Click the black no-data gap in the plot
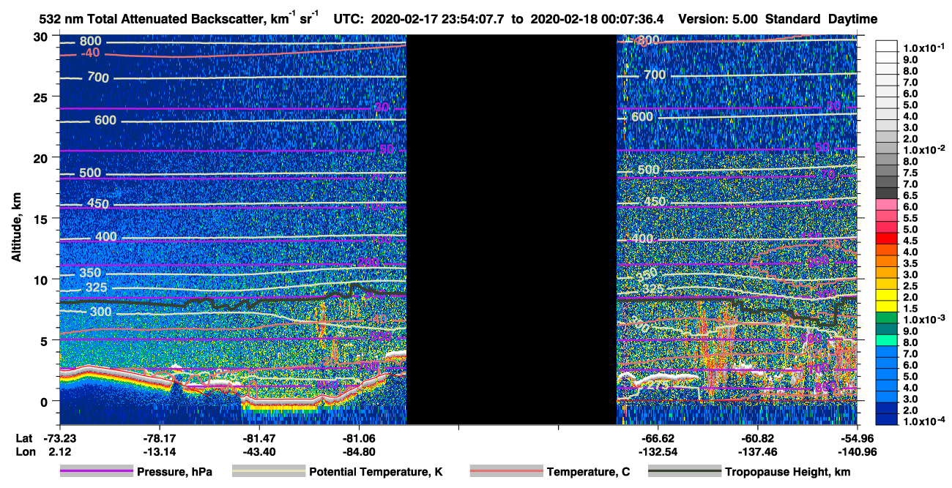The height and width of the screenshot is (488, 952). click(511, 230)
